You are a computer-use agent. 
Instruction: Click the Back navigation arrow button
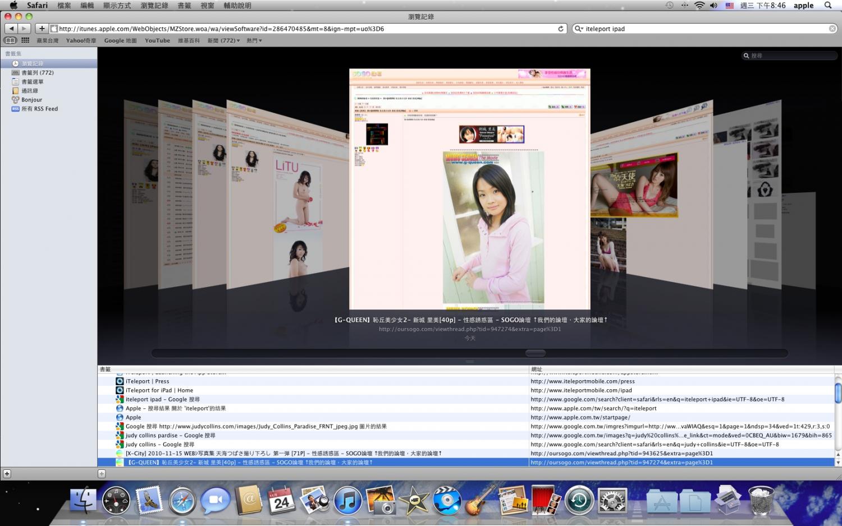(x=11, y=29)
